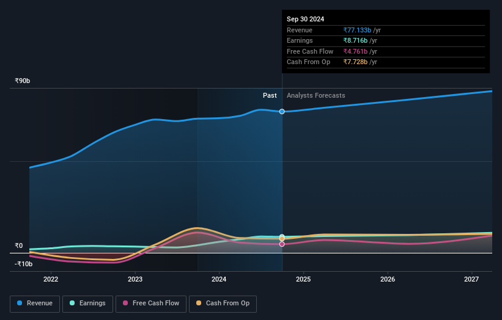Click the 2022 x-axis label
502x320 pixels.
(x=51, y=279)
